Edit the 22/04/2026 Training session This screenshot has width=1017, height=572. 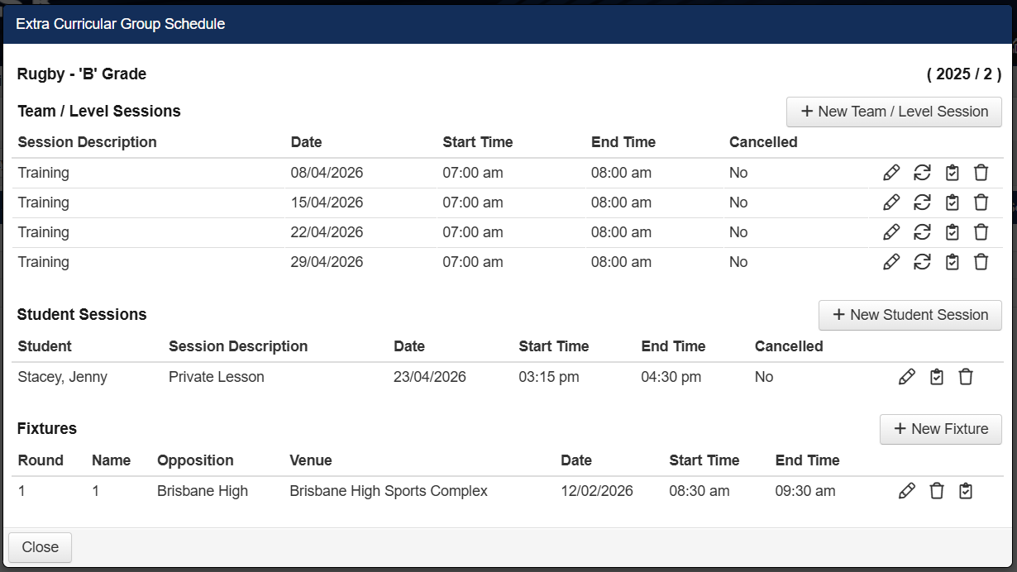click(x=891, y=232)
